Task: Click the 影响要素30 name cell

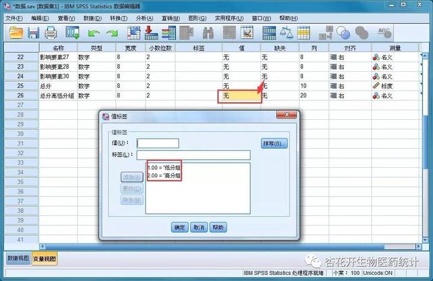Action: pos(58,77)
